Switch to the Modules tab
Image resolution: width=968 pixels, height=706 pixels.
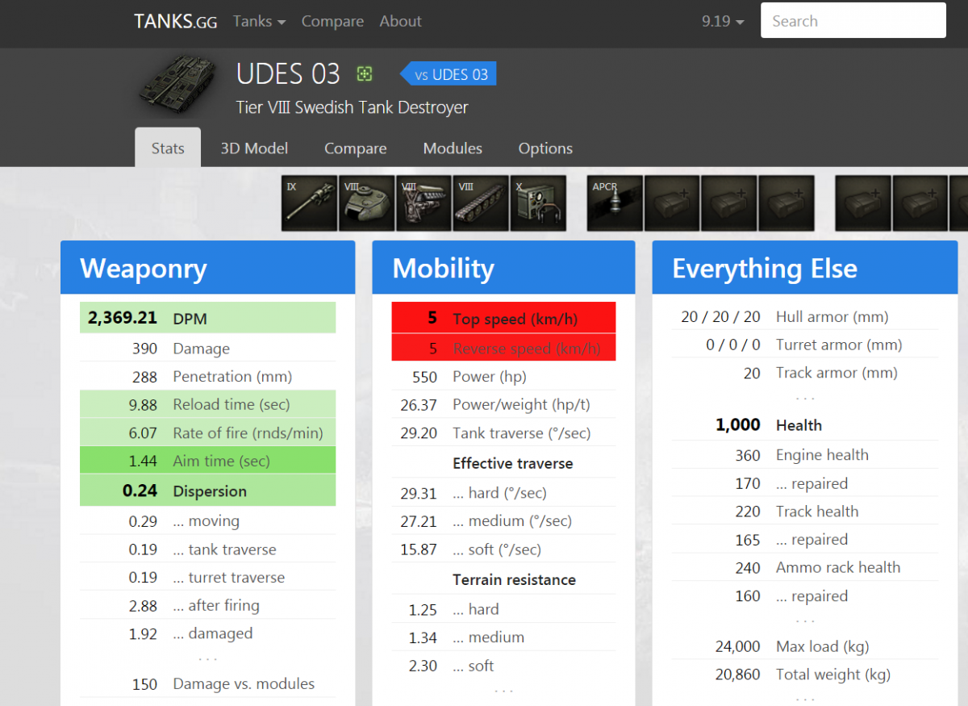point(453,148)
